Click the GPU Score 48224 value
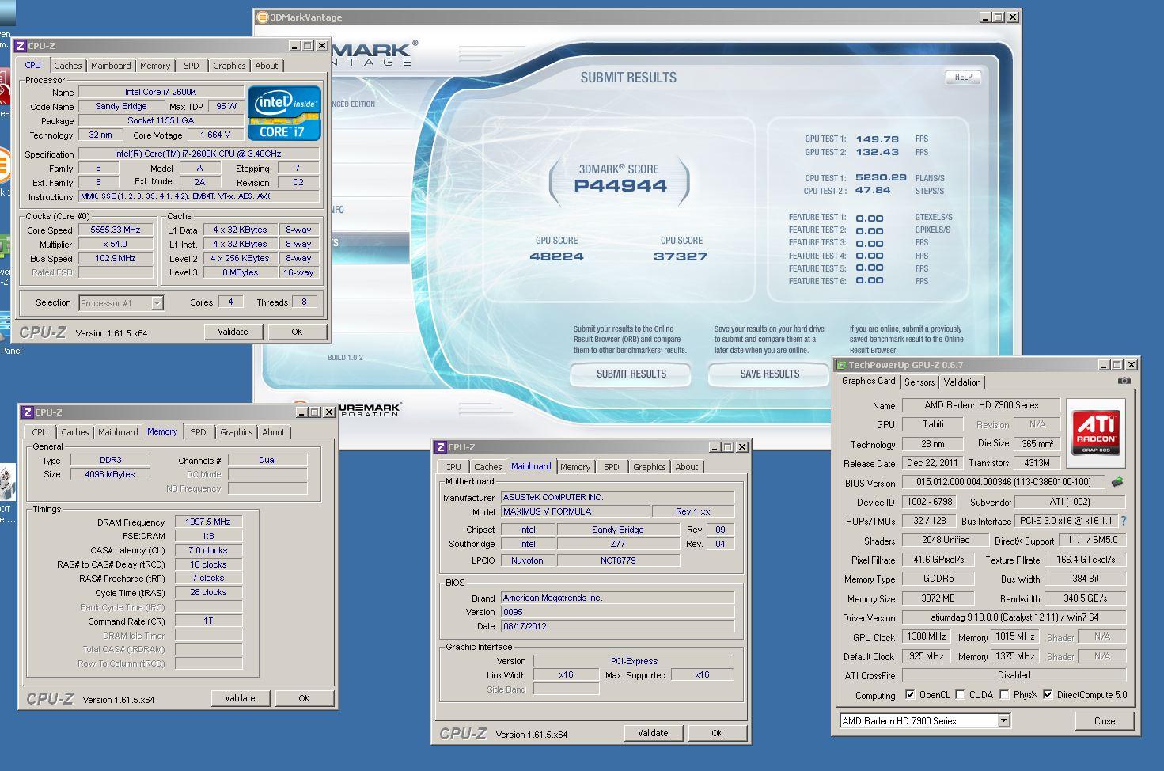The width and height of the screenshot is (1164, 771). pyautogui.click(x=556, y=256)
